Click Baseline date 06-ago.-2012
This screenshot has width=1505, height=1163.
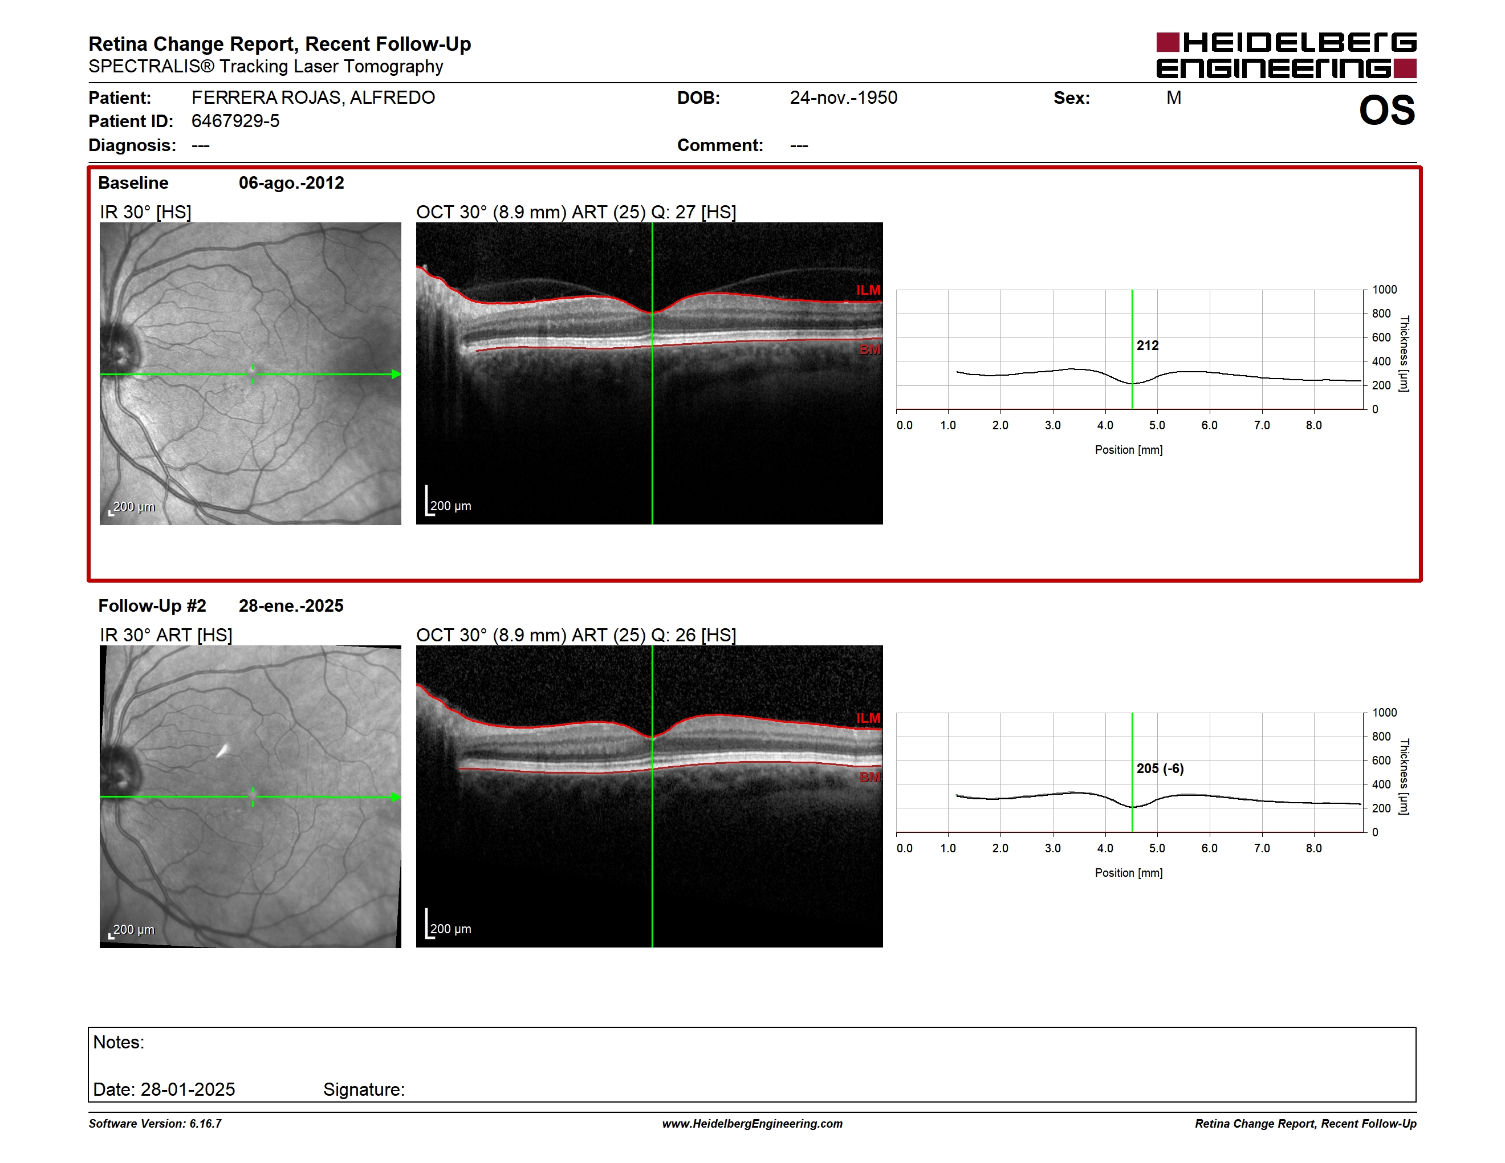(x=291, y=182)
